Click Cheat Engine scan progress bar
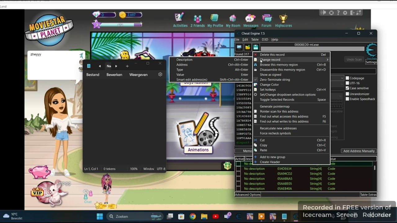 [x=312, y=49]
